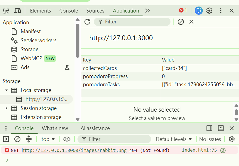Create a live expression with the eye icon
Screen dimensions: 239x166
coord(67,139)
